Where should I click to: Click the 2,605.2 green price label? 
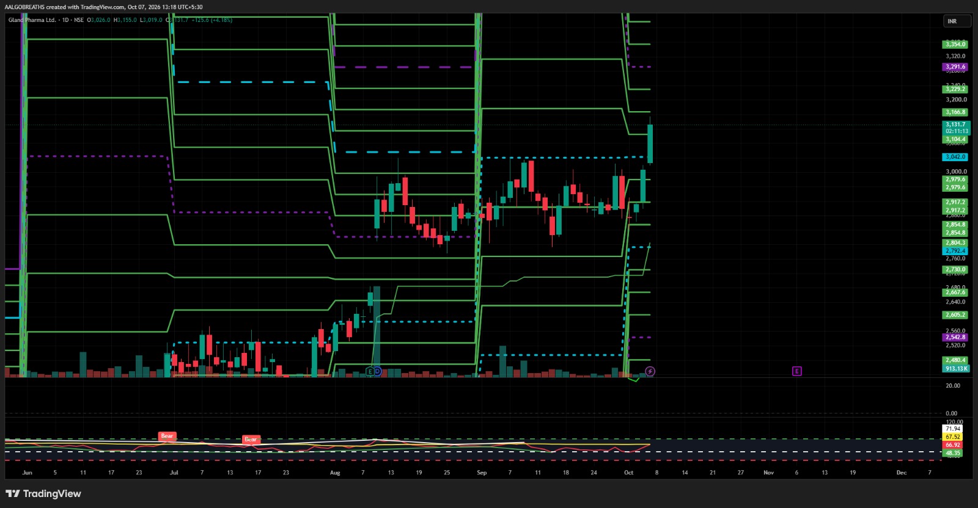pos(955,315)
